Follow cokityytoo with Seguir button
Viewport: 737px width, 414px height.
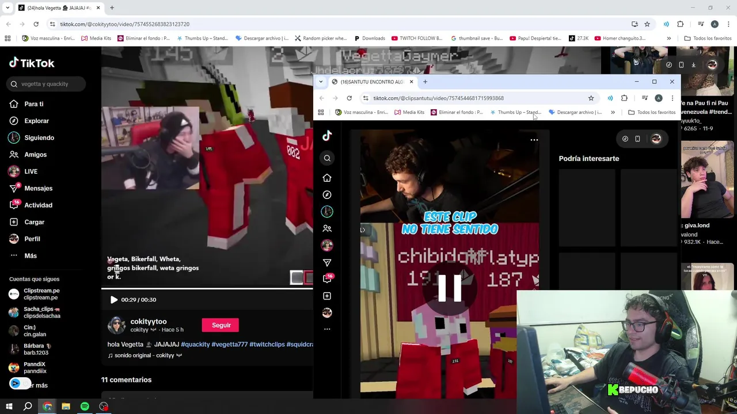[221, 325]
